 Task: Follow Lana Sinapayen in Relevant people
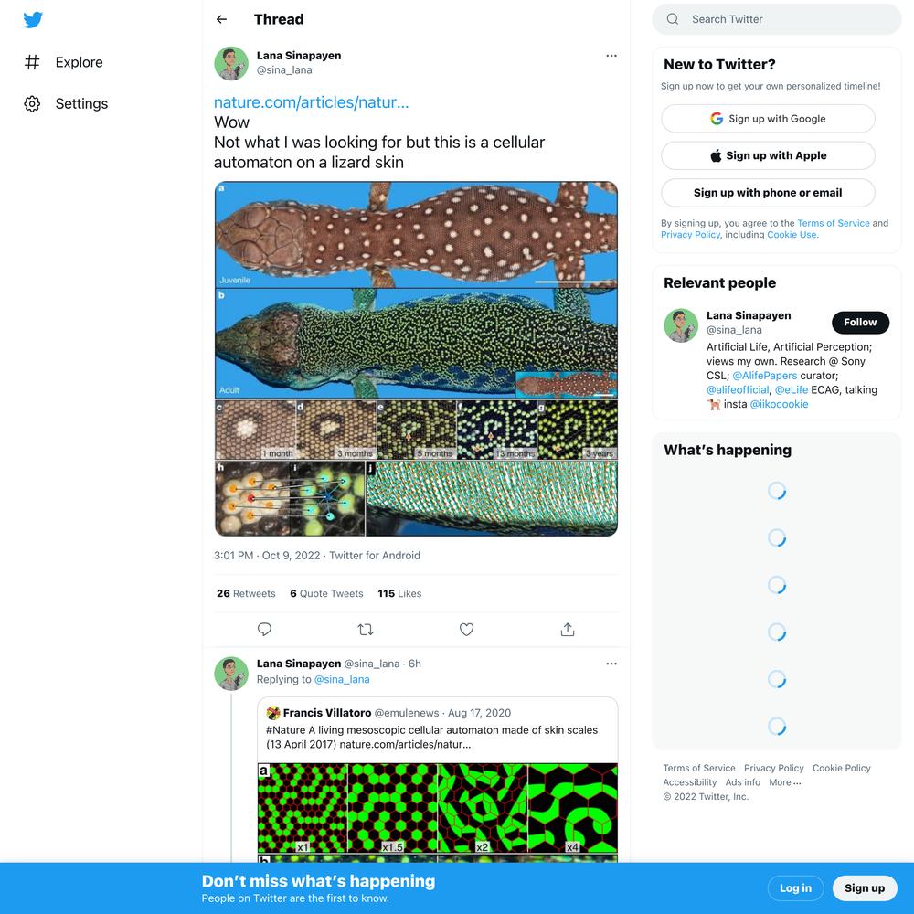pyautogui.click(x=860, y=323)
